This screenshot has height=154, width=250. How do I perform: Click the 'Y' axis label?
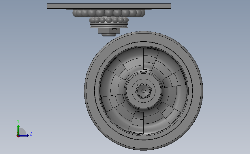[18, 122]
